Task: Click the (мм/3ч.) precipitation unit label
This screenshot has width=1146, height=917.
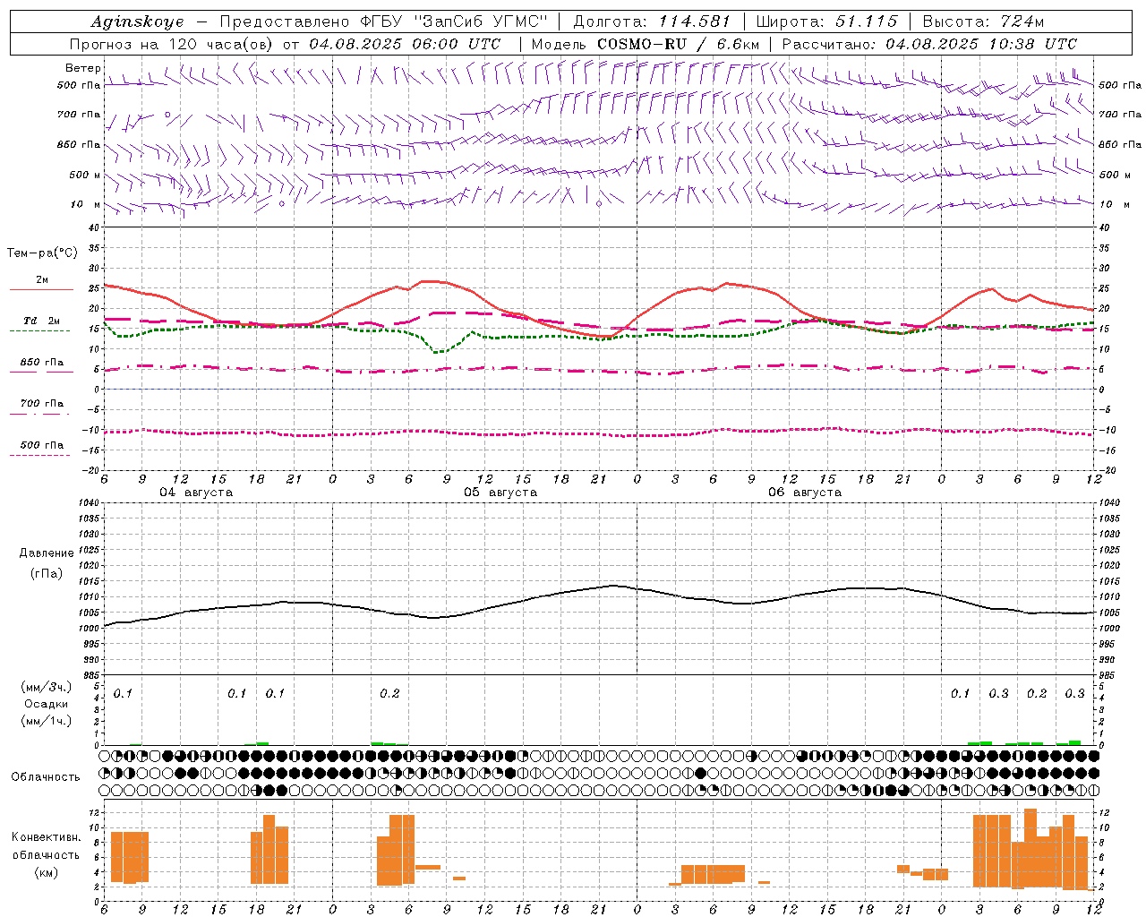Action: (x=46, y=688)
